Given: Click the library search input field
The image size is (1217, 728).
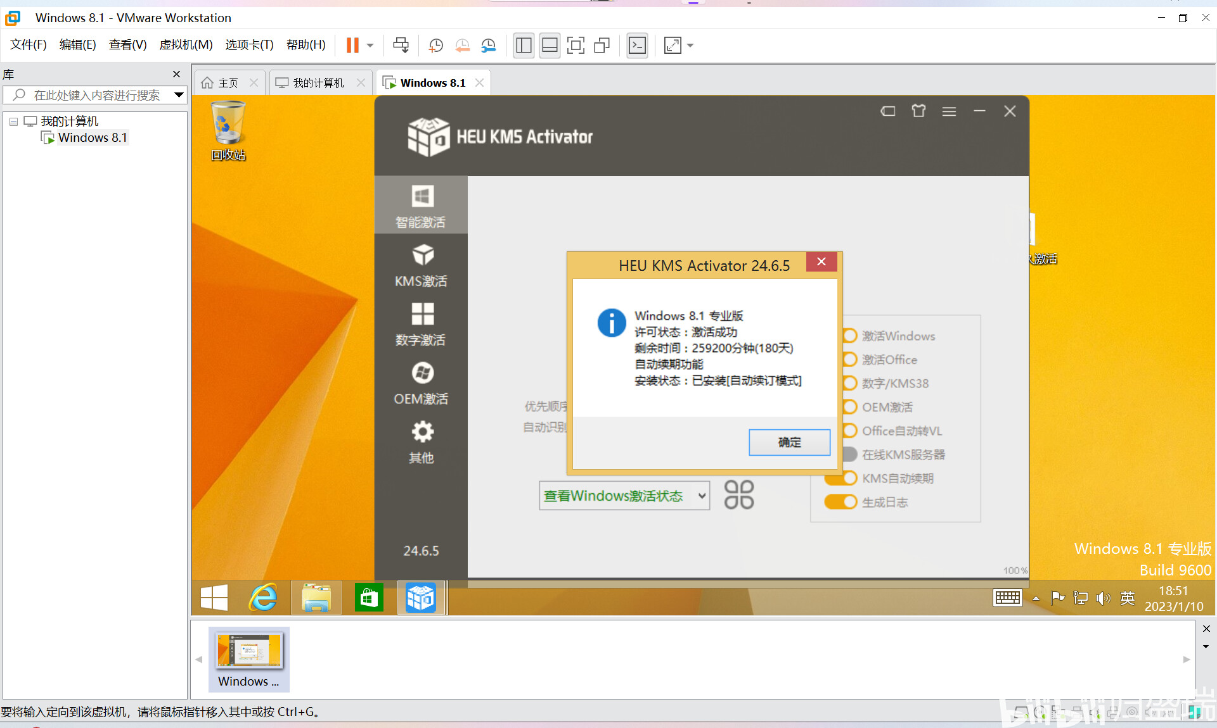Looking at the screenshot, I should pos(95,95).
